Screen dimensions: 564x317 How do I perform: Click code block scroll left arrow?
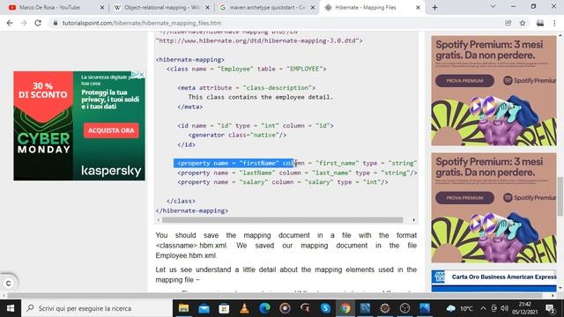pyautogui.click(x=159, y=219)
